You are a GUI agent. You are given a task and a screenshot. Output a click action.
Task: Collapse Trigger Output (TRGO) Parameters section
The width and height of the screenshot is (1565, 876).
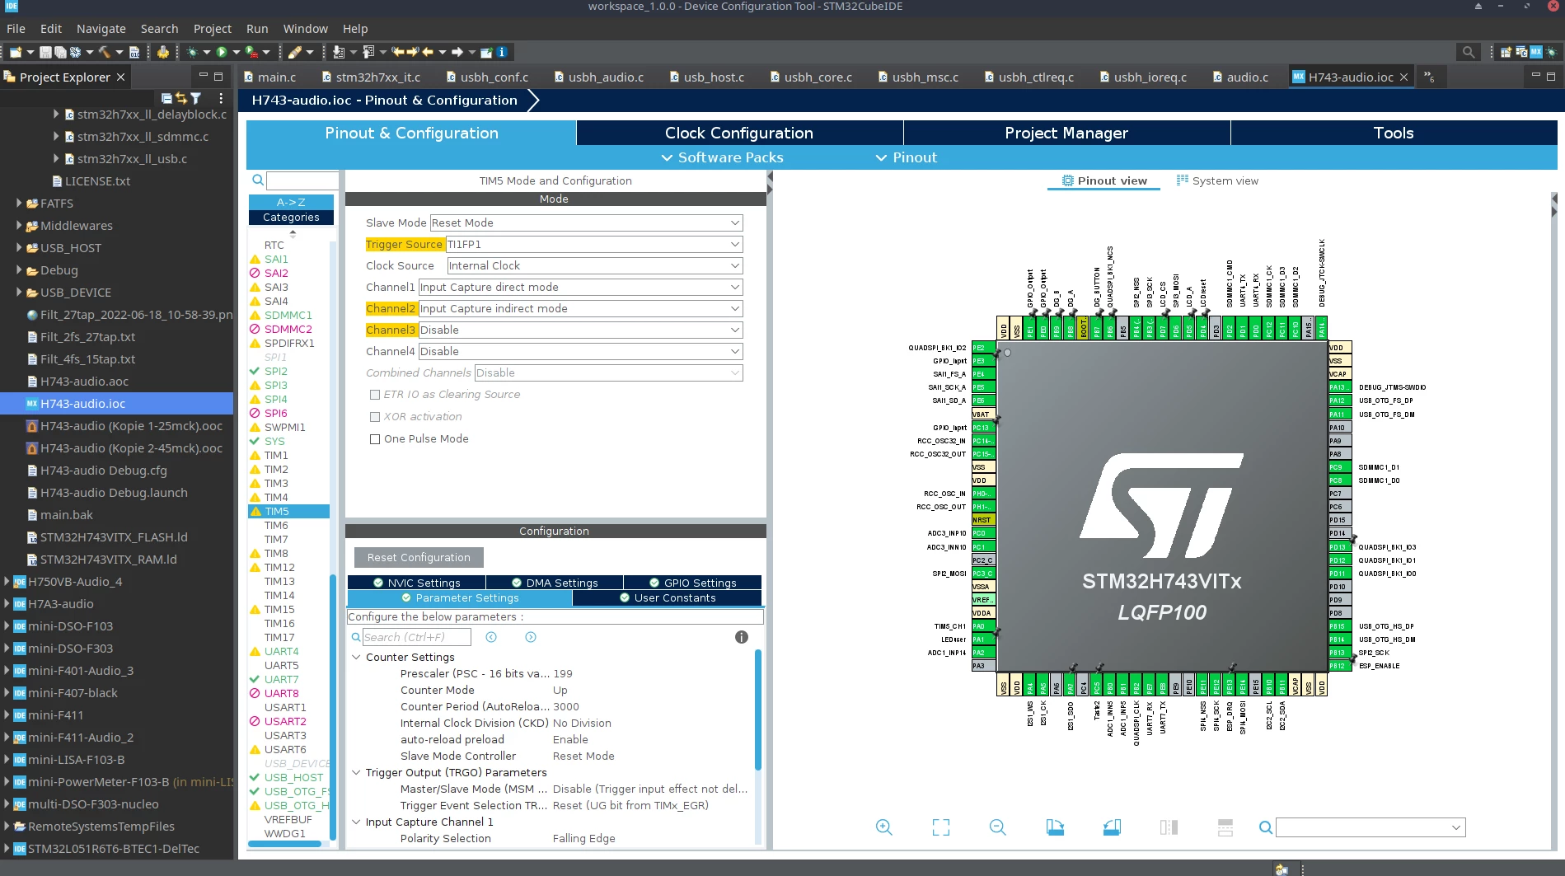pyautogui.click(x=356, y=773)
